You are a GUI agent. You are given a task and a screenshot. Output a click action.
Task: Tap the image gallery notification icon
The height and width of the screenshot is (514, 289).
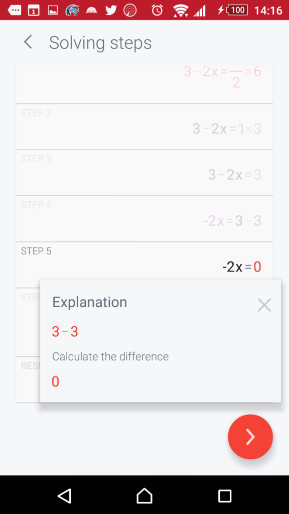(53, 11)
